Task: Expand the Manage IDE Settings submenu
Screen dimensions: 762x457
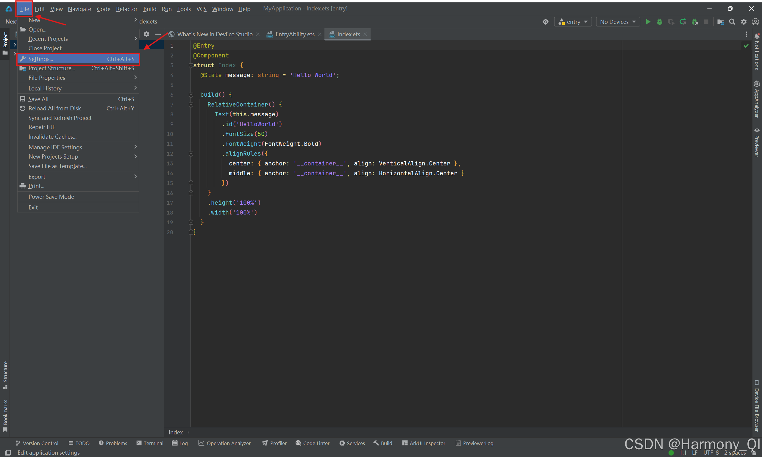Action: [x=78, y=147]
